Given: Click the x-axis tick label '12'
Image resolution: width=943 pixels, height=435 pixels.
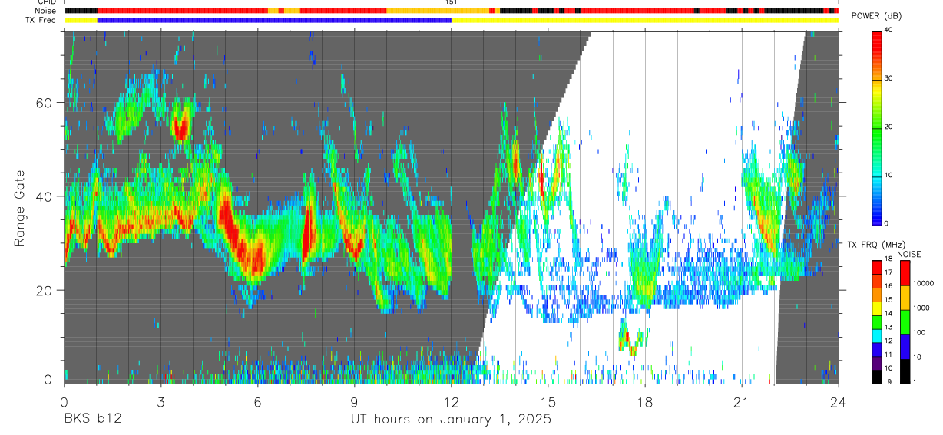Looking at the screenshot, I should click(x=452, y=401).
